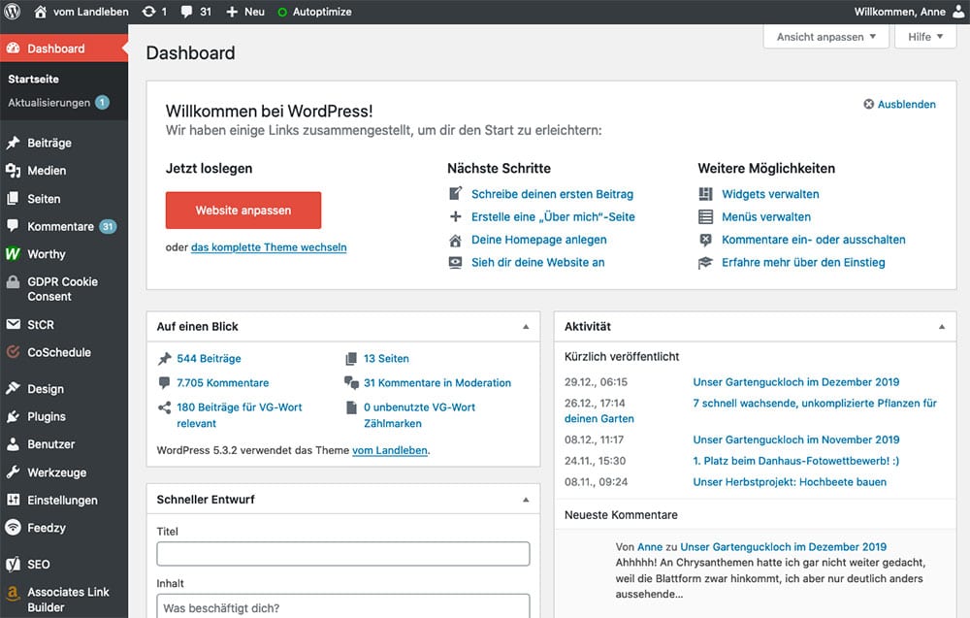
Task: Open 180 Beiträge für VG-Wort relevant
Action: coord(240,415)
